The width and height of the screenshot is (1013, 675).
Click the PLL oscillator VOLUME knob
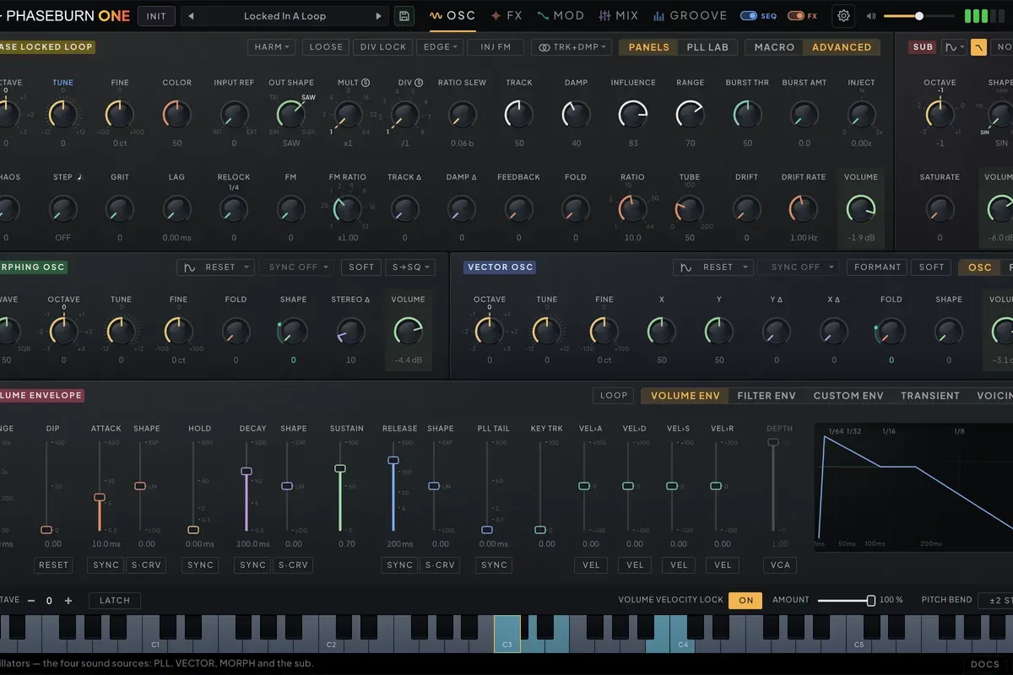pos(860,208)
